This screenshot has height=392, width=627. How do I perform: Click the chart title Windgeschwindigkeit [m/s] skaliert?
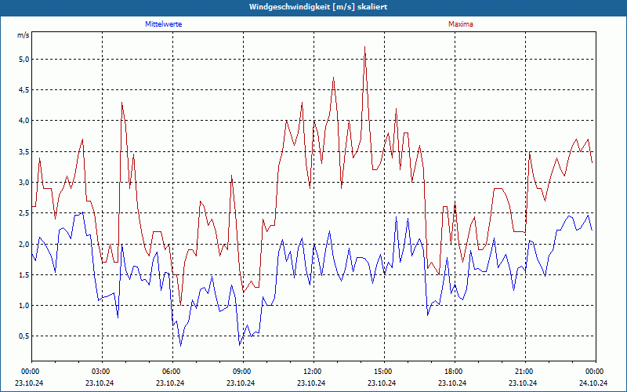[318, 7]
